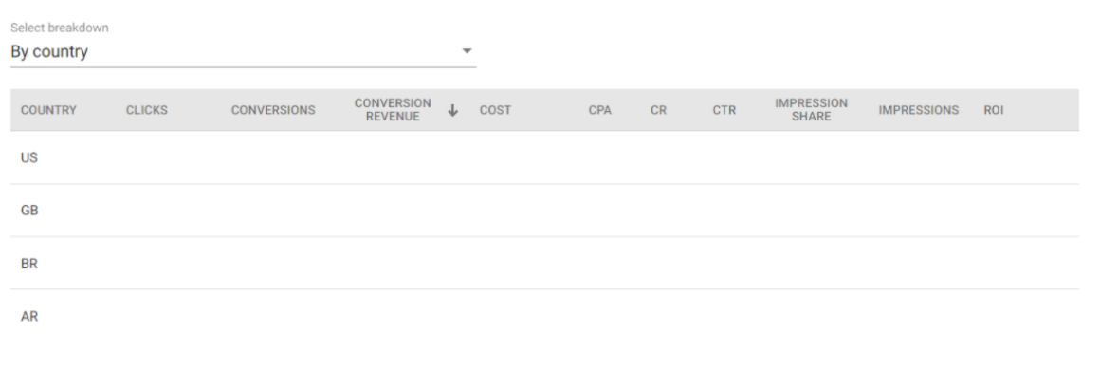1100x368 pixels.
Task: Click the Impression Share column header
Action: [811, 110]
